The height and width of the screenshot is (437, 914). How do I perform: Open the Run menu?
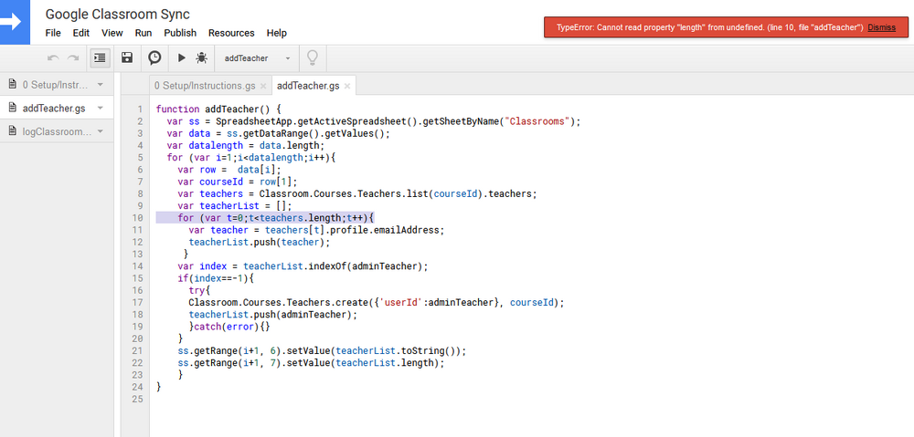coord(143,33)
